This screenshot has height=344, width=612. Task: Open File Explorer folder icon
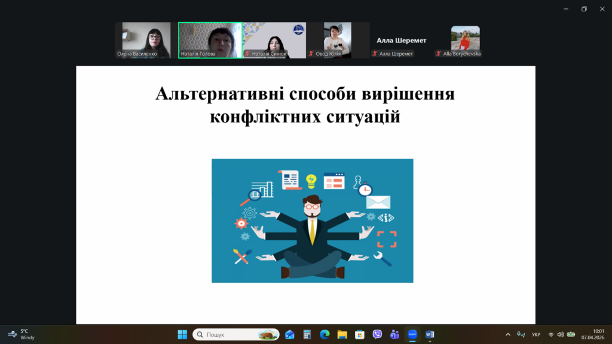(342, 334)
